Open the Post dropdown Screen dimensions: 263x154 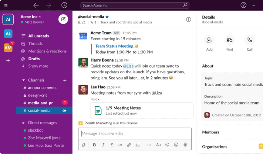(95, 99)
